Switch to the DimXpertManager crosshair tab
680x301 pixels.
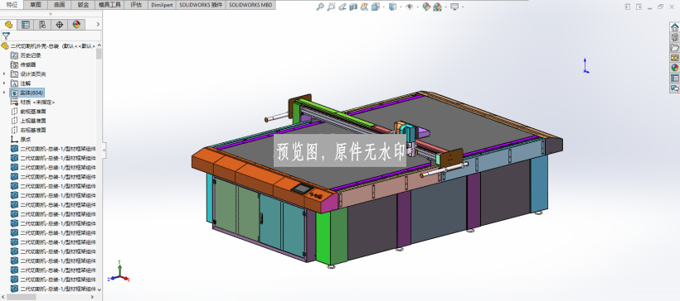click(60, 25)
